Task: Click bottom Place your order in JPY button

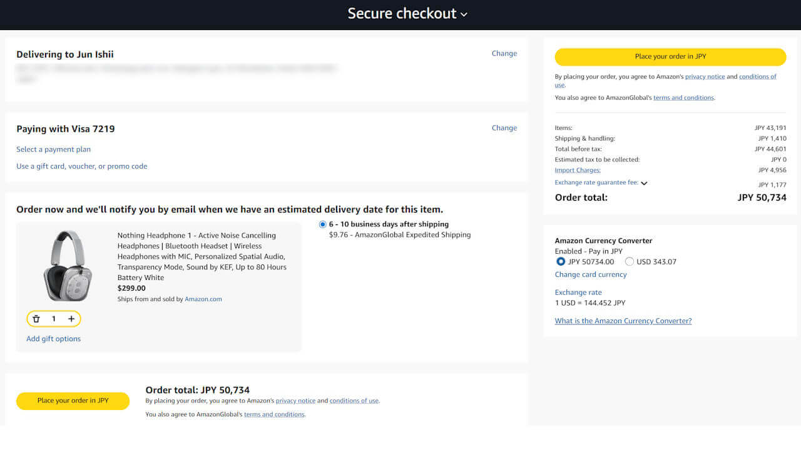Action: 73,401
